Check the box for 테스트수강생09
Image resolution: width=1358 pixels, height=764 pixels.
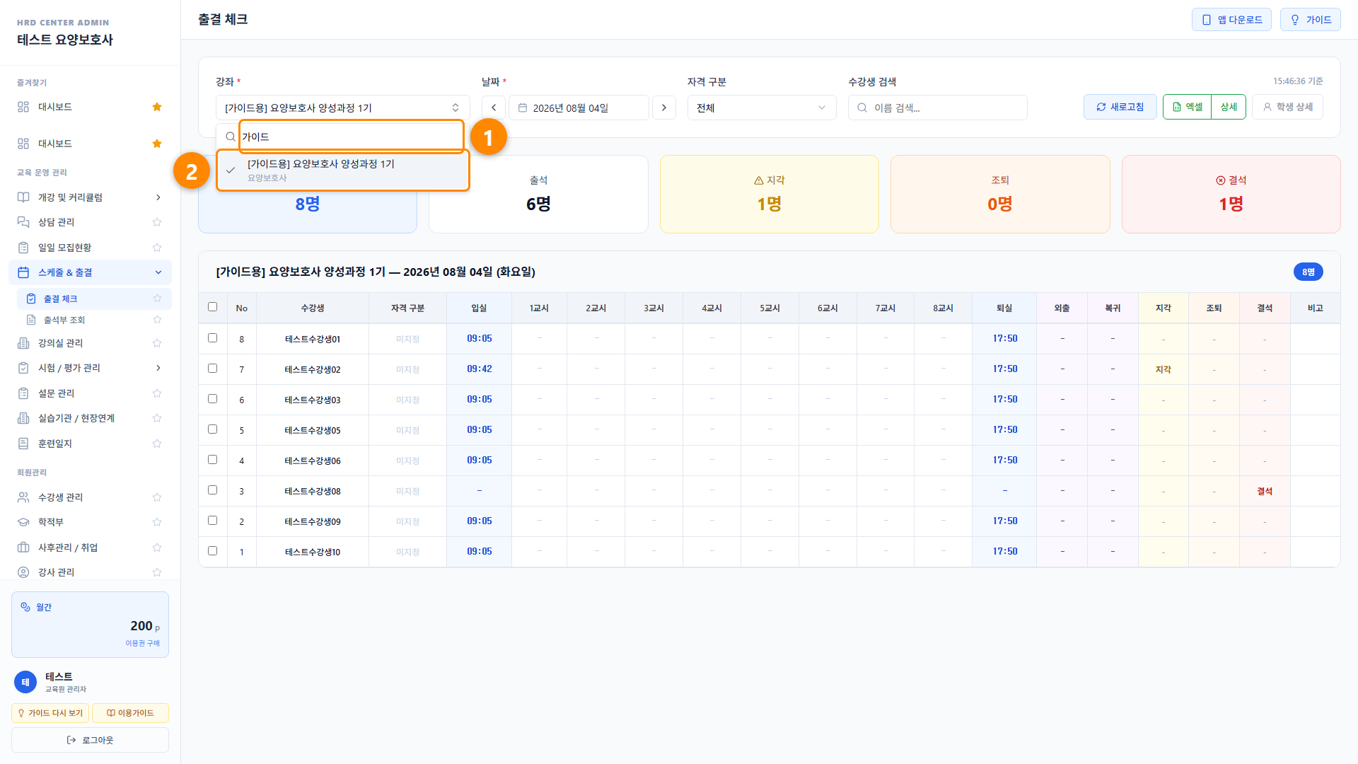pos(212,521)
